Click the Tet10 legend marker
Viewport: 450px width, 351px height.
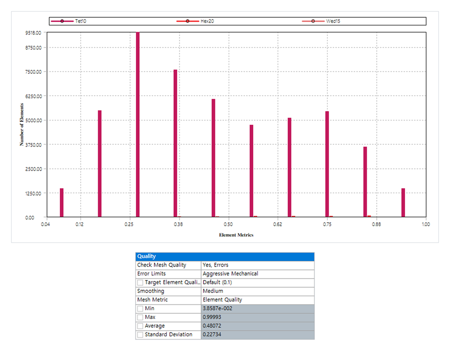(x=62, y=21)
